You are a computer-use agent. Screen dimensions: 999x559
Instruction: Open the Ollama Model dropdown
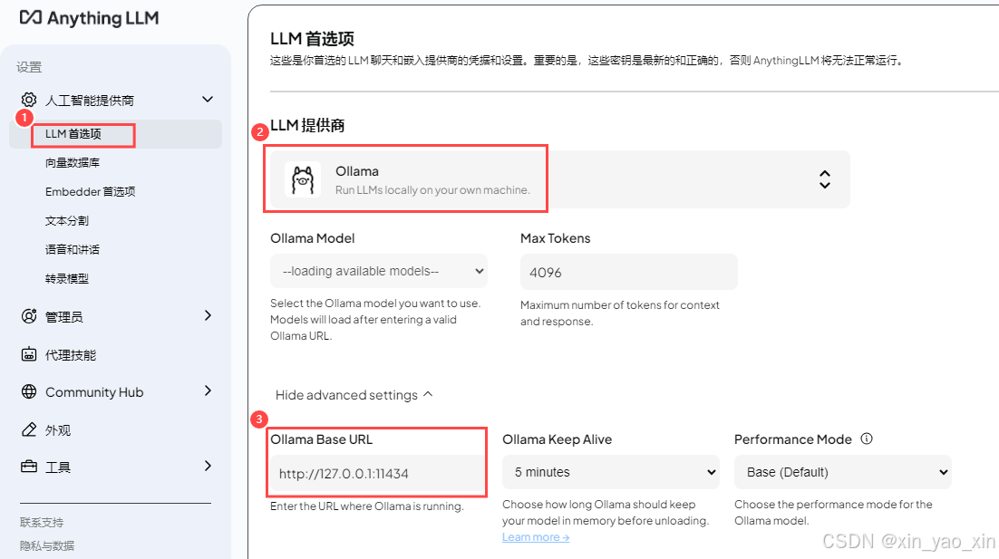[x=378, y=271]
